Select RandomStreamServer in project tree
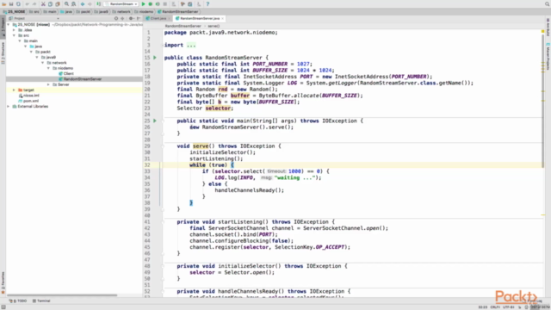The image size is (551, 310). (80, 79)
